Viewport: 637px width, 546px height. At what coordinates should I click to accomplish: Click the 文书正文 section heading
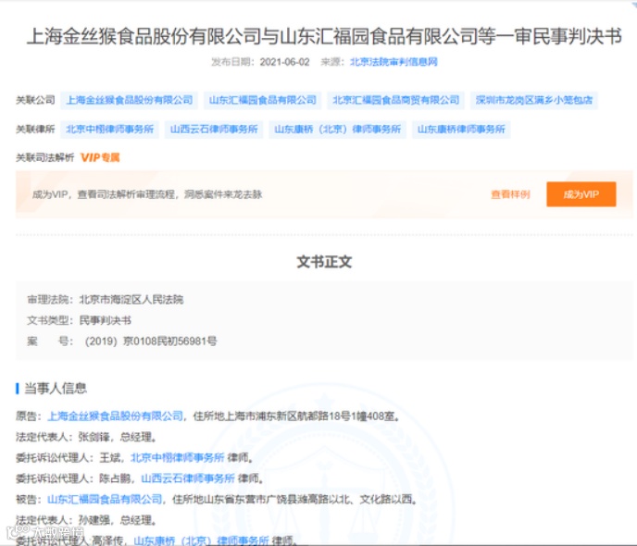[x=324, y=262]
